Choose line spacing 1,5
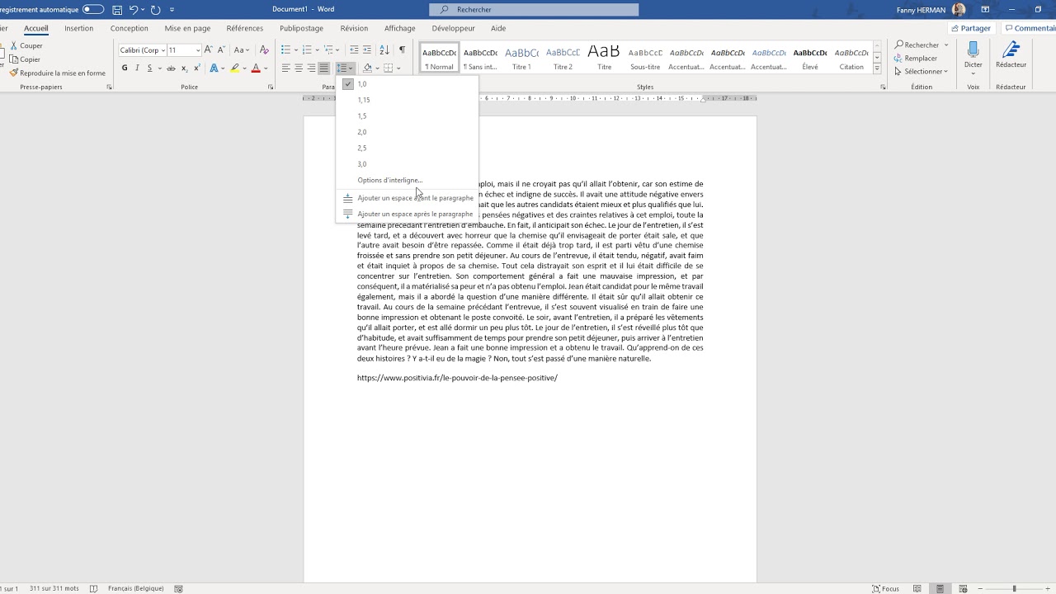Viewport: 1056px width, 594px height. click(407, 116)
